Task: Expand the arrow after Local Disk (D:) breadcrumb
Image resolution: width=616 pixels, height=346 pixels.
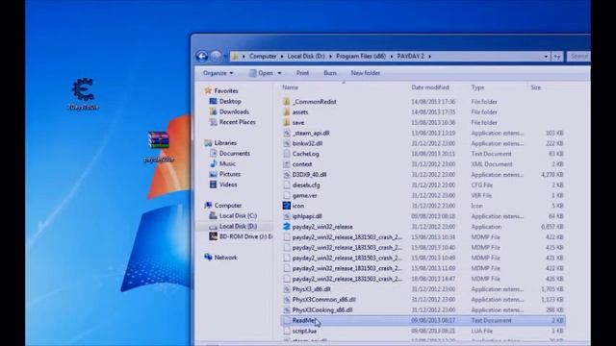Action: [x=330, y=57]
